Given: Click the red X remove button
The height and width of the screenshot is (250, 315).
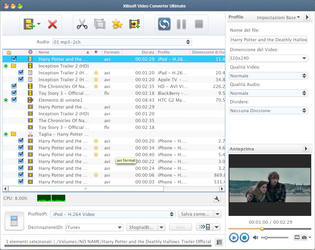Looking at the screenshot, I should [x=52, y=24].
